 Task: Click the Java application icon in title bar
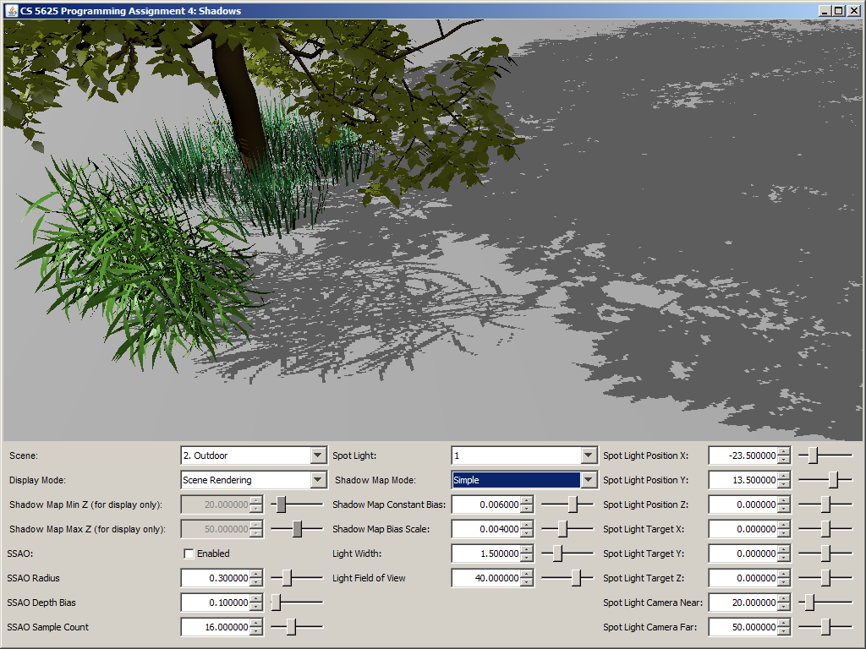point(11,11)
